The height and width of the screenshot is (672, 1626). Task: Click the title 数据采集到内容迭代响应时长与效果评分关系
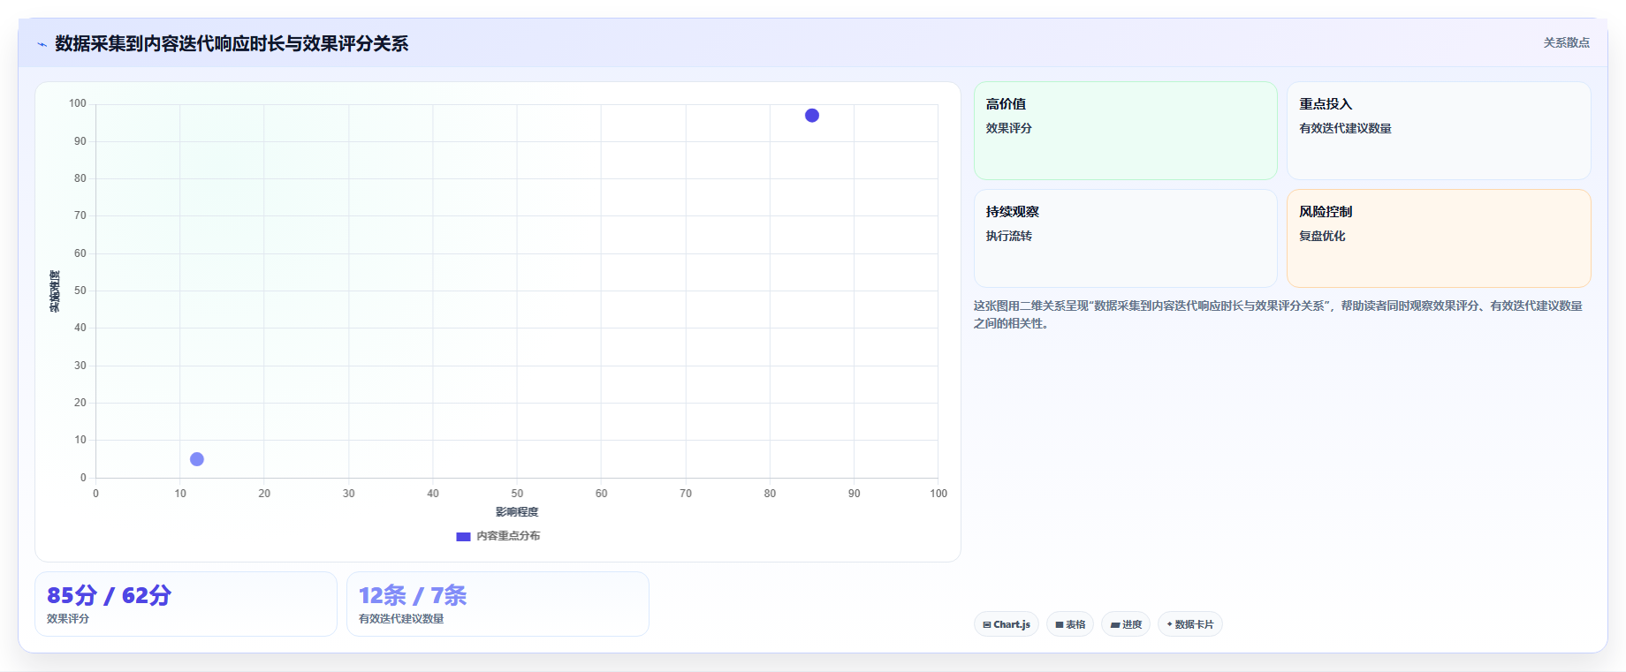[x=232, y=43]
